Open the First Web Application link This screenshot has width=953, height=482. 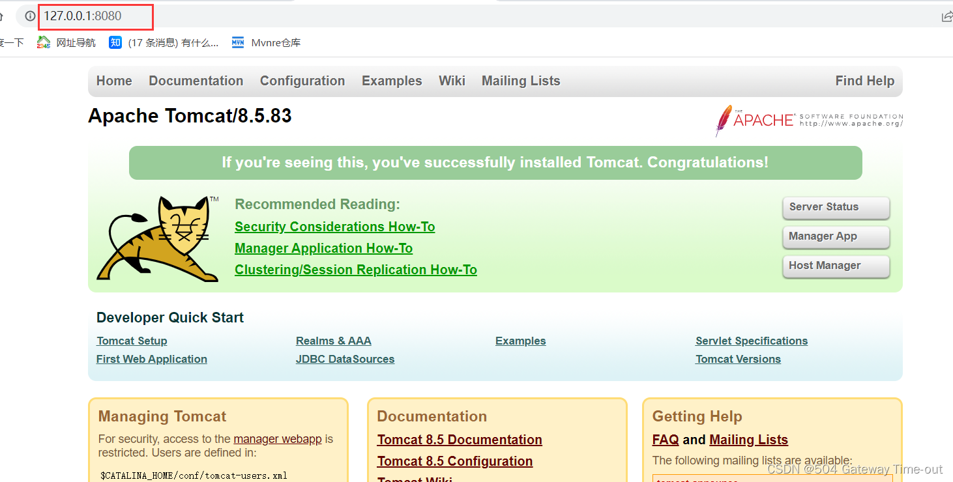click(x=152, y=359)
